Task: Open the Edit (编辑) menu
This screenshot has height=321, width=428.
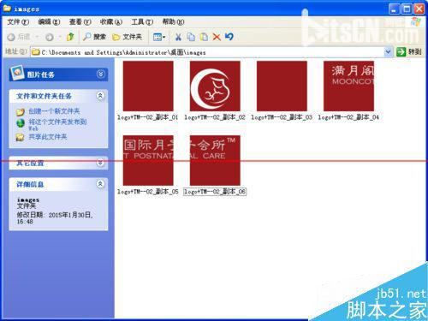Action: pyautogui.click(x=49, y=21)
